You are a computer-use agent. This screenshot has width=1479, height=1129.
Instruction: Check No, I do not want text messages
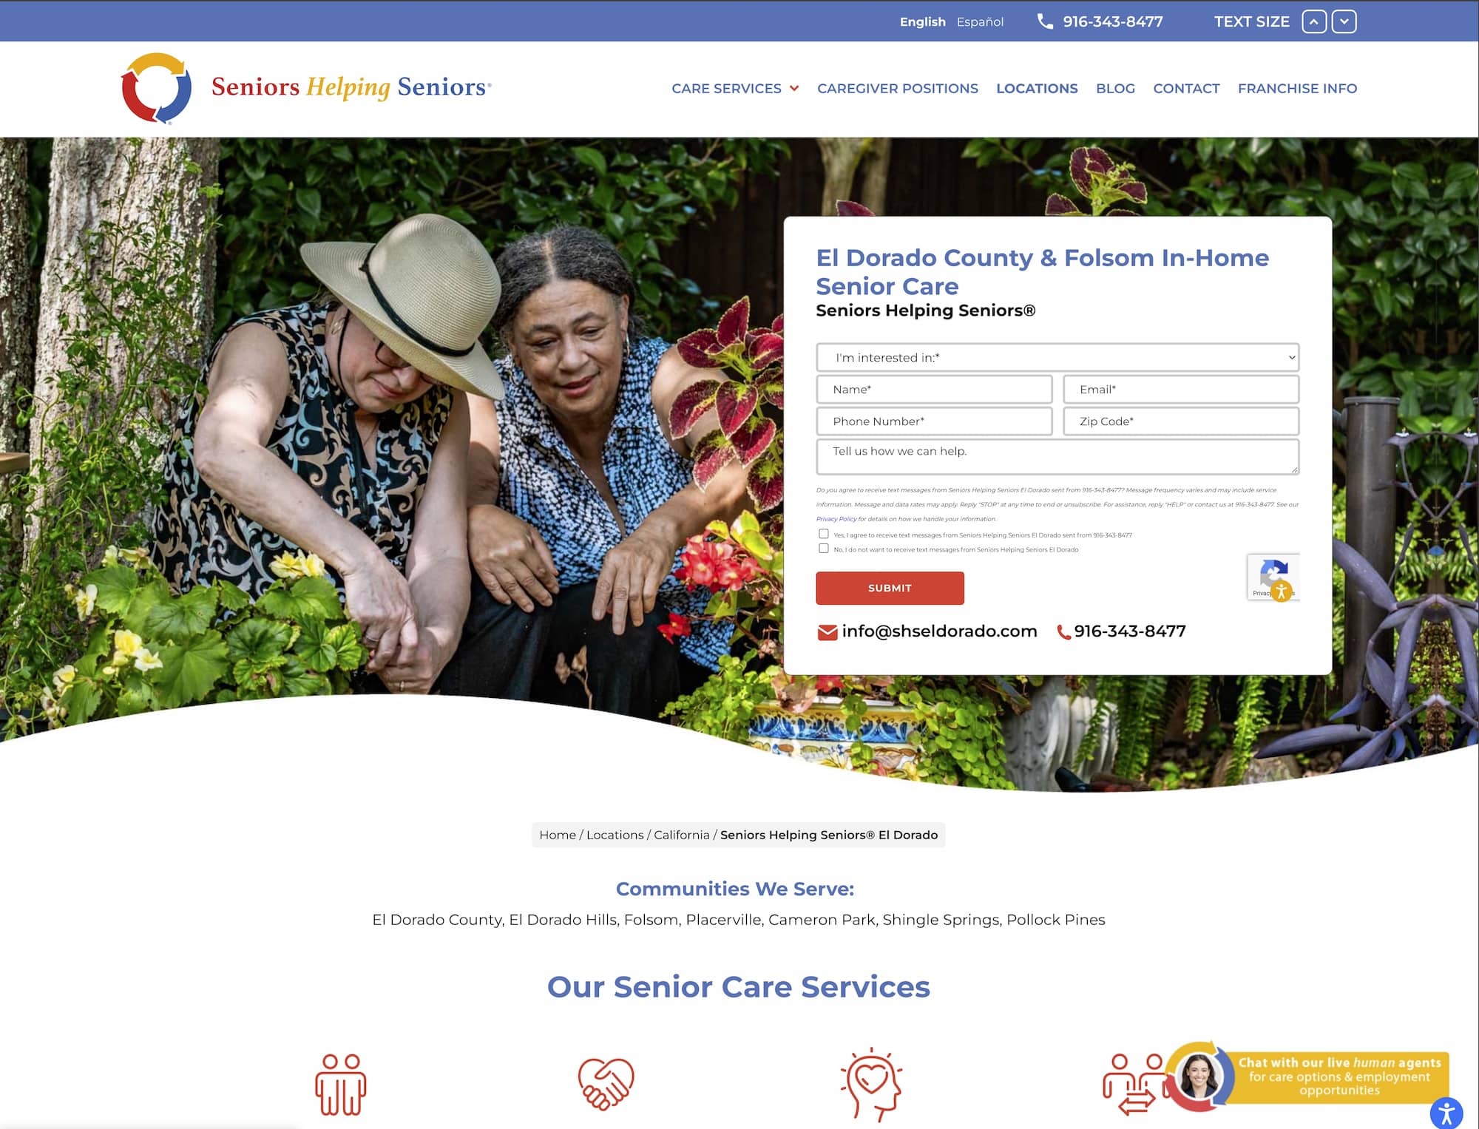(823, 549)
